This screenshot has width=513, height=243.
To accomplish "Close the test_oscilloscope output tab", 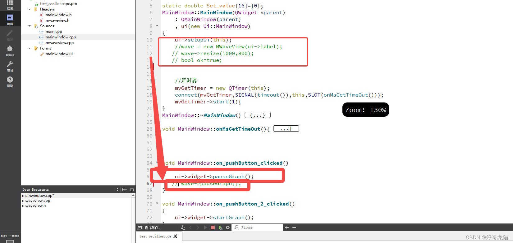I will (175, 236).
